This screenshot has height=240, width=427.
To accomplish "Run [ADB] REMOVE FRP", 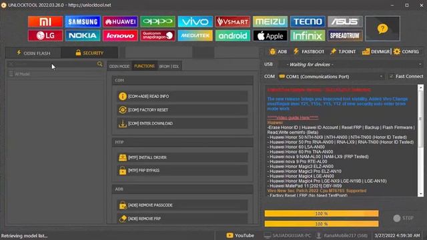I will 182,219.
